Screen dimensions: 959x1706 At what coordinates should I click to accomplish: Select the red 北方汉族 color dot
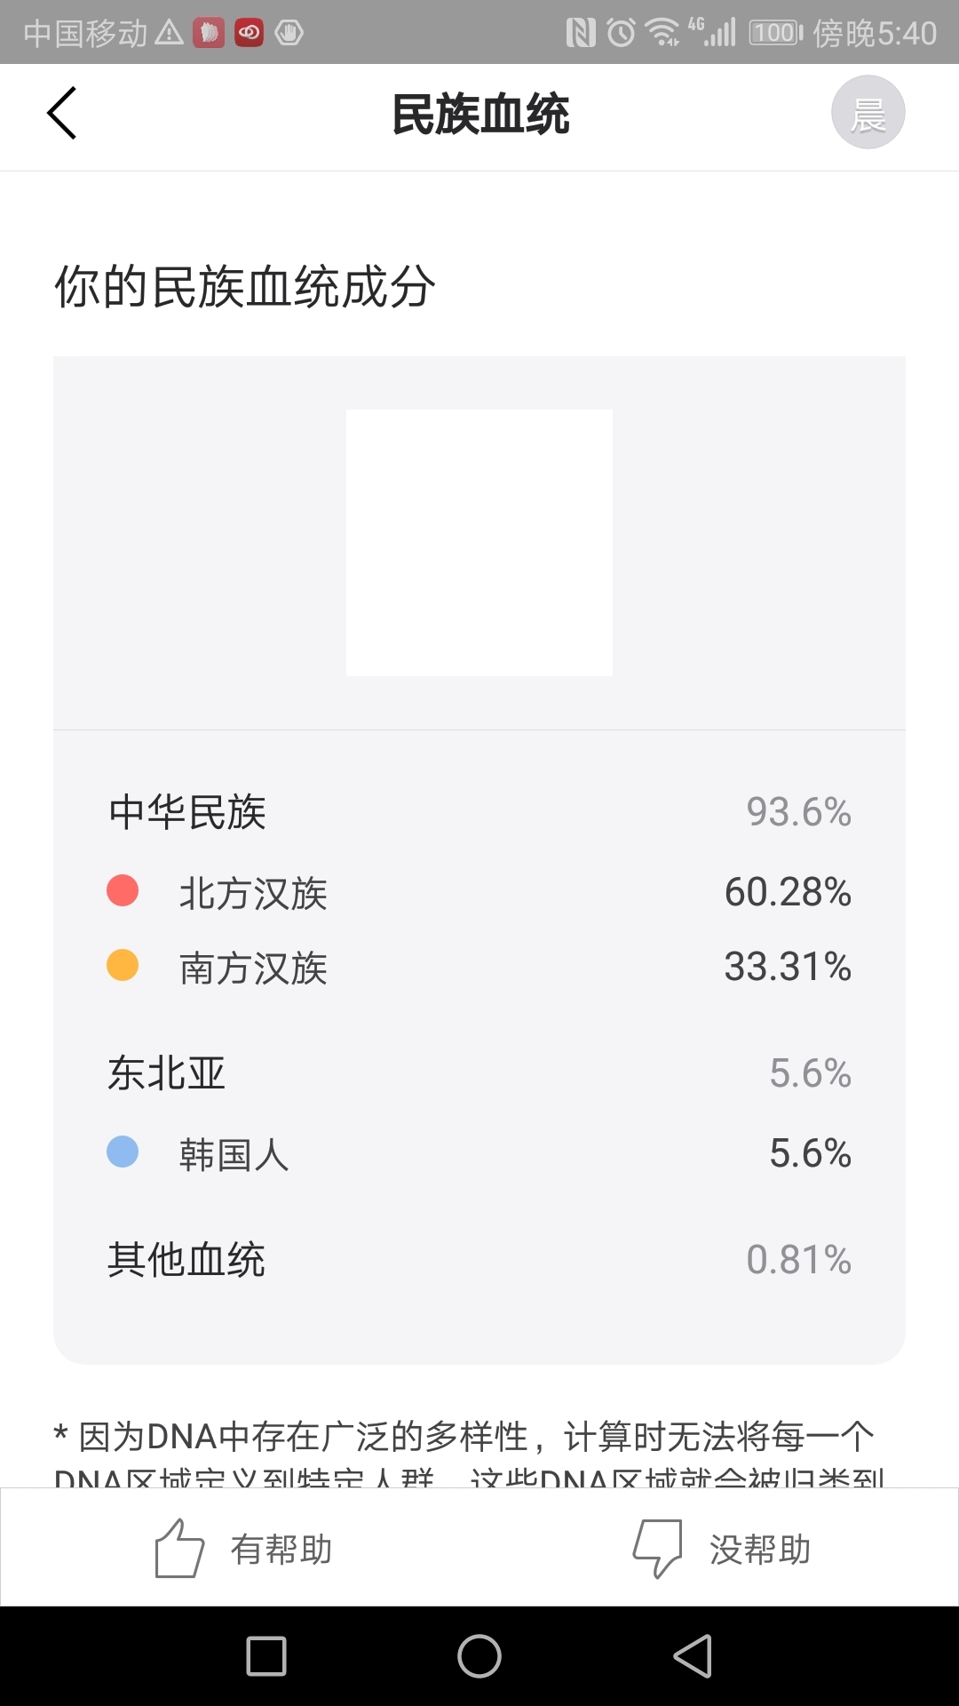coord(123,890)
